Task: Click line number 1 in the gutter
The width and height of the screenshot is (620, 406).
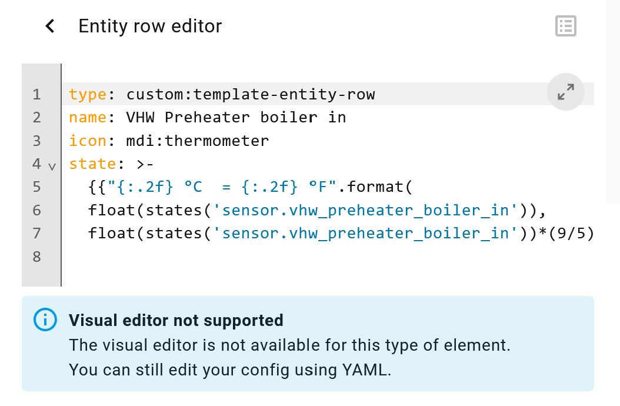Action: tap(37, 94)
